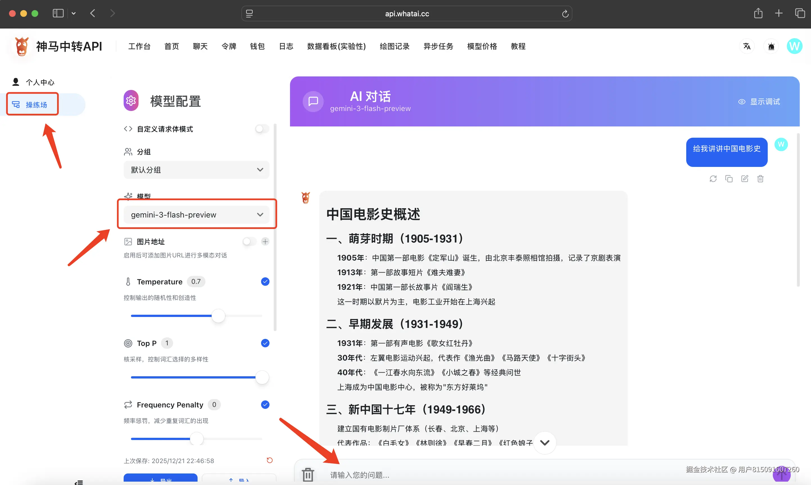The image size is (811, 485).
Task: Copy the assistant's reply text
Action: 729,178
